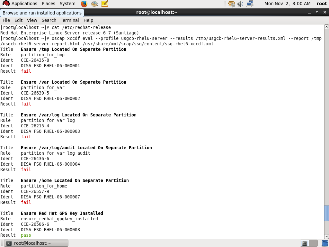
Task: Click the vertical scrollbar thumb
Action: (x=326, y=213)
